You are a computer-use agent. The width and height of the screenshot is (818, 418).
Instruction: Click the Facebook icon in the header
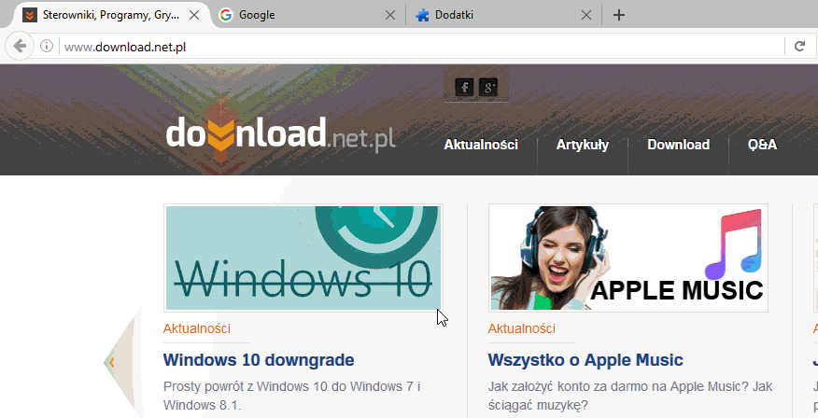pos(464,87)
